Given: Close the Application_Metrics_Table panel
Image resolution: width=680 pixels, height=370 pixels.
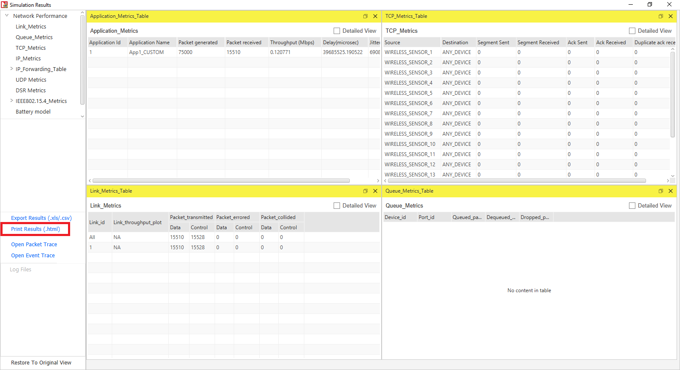Looking at the screenshot, I should tap(375, 16).
